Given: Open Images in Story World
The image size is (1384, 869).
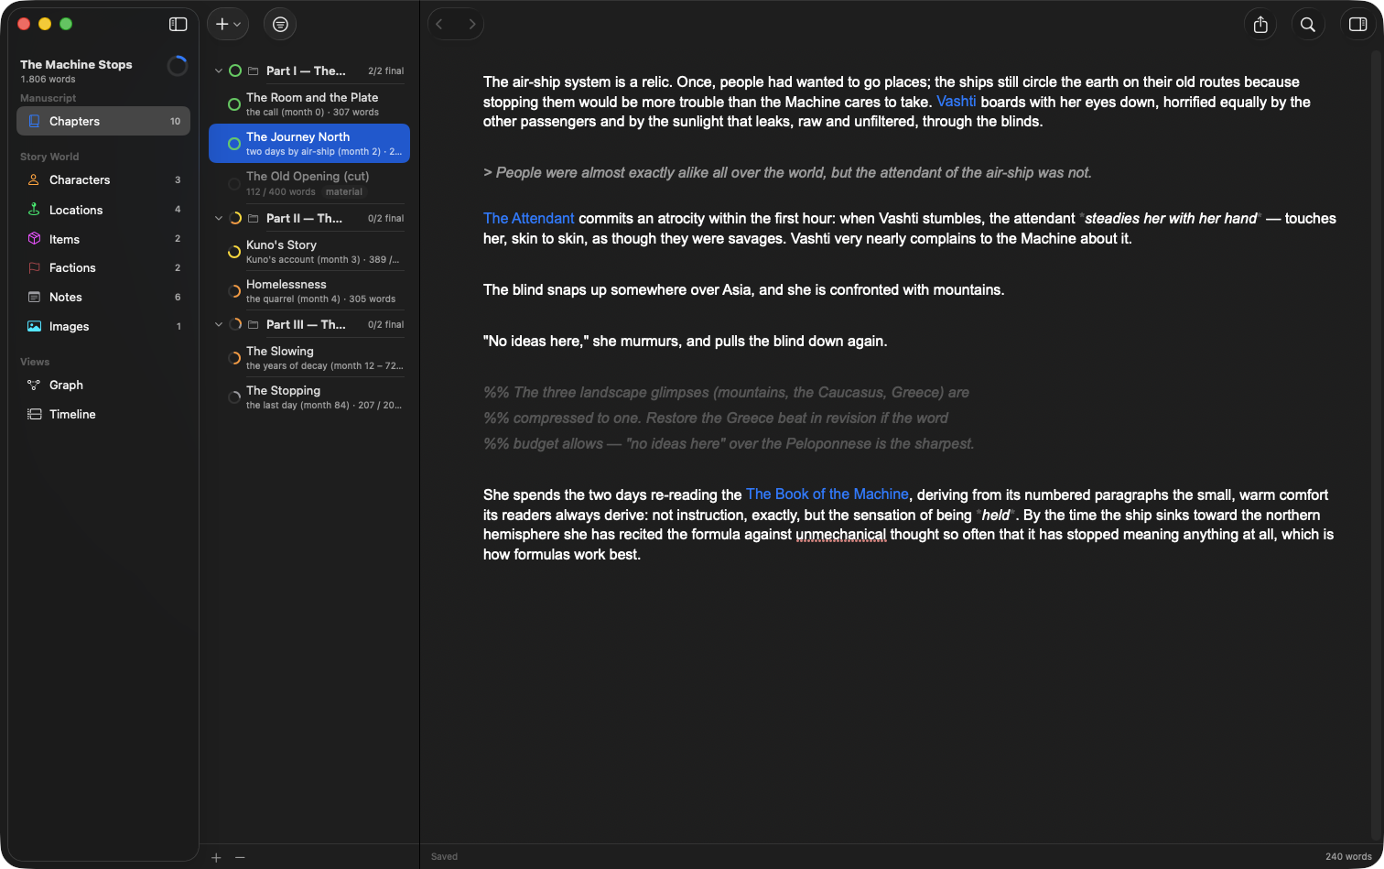Looking at the screenshot, I should 103,327.
